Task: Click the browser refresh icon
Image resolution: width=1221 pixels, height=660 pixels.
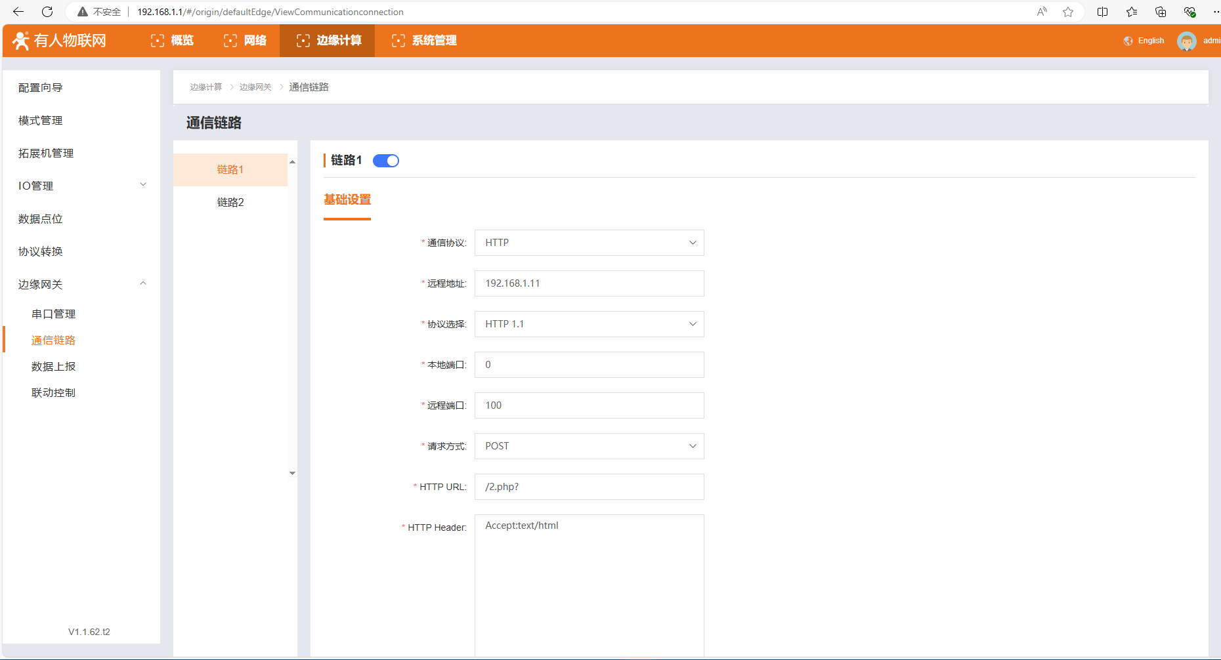Action: pyautogui.click(x=47, y=12)
